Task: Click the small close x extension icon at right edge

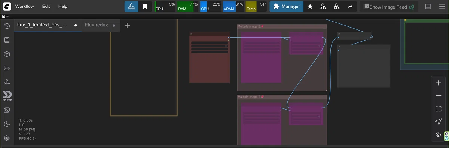Action: point(447,133)
